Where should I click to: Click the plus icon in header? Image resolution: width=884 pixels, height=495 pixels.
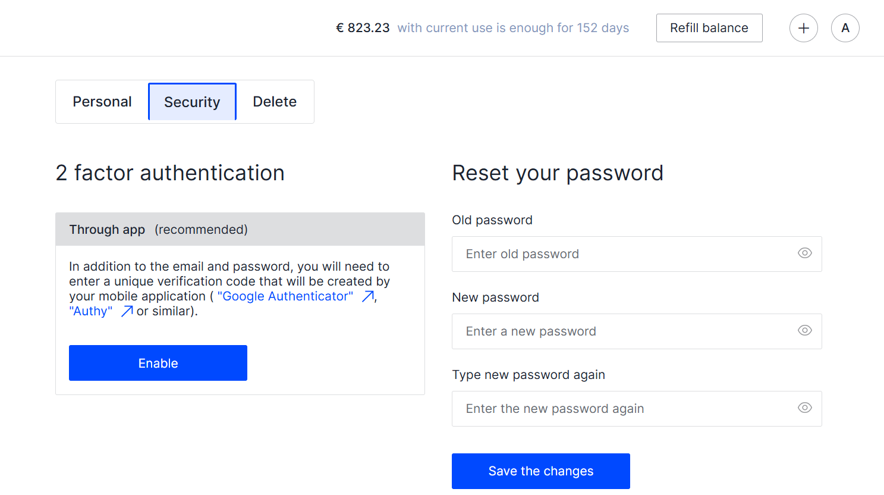pyautogui.click(x=803, y=28)
